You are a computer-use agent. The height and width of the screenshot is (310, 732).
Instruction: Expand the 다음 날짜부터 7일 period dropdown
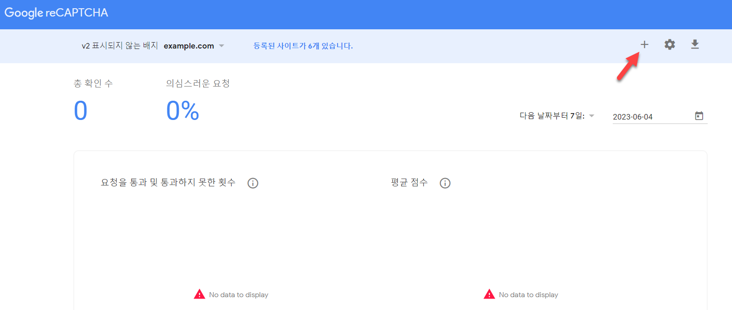click(557, 116)
